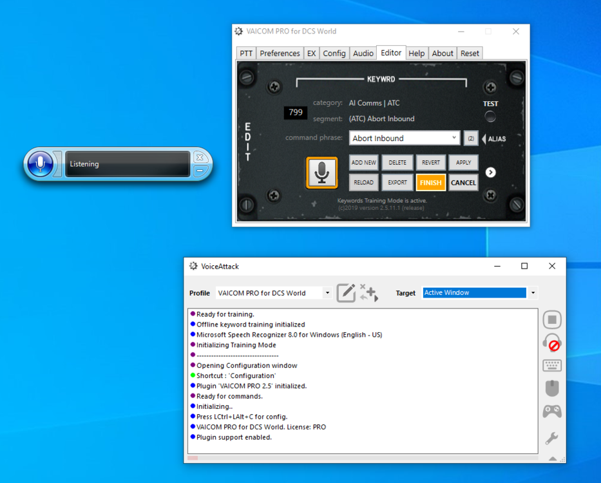
Task: Click the audio level bar at VoiceAttack bottom
Action: click(363, 458)
